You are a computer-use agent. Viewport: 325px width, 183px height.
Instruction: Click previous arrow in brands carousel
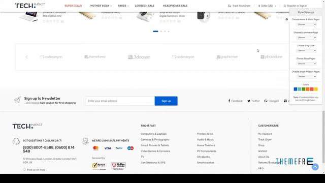point(26,57)
